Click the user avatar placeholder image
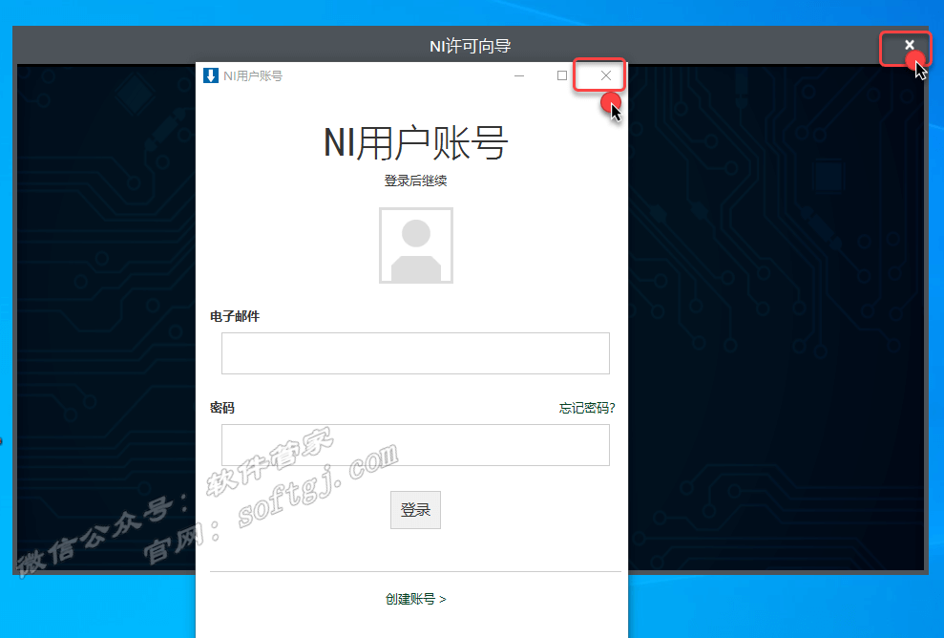944x638 pixels. (x=416, y=245)
